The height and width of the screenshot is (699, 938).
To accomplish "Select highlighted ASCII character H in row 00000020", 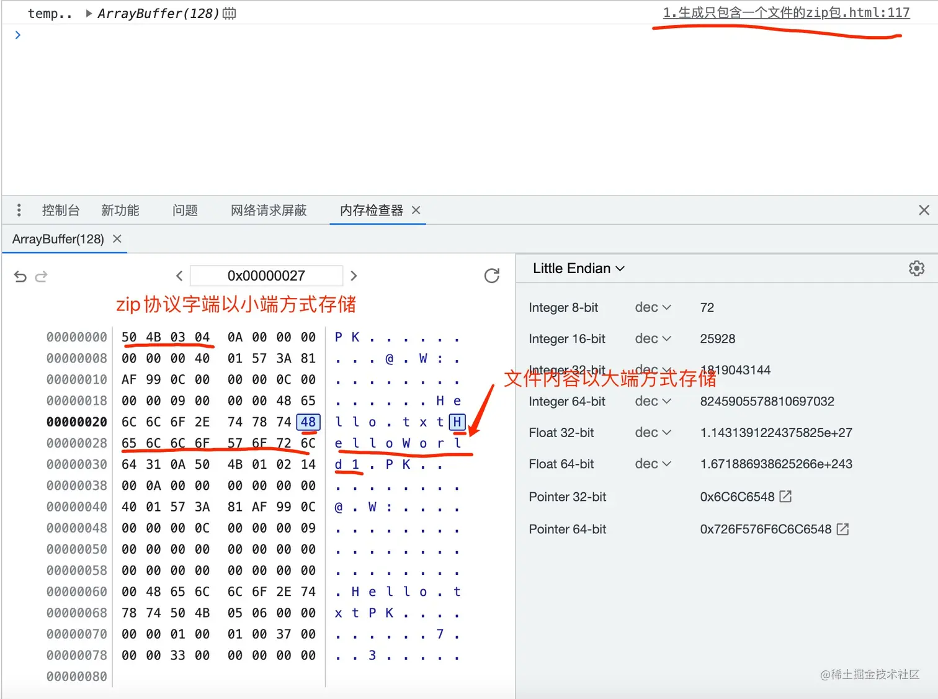I will pos(457,422).
